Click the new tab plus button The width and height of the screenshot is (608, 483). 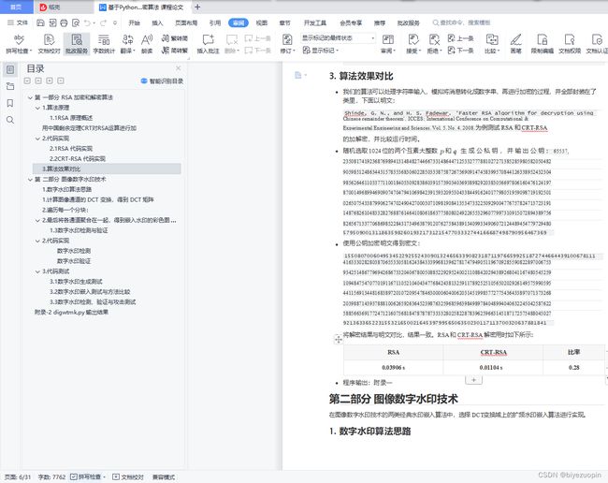click(x=197, y=7)
